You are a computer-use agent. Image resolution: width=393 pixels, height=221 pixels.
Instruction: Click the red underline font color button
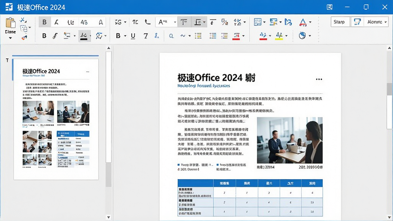(x=263, y=36)
